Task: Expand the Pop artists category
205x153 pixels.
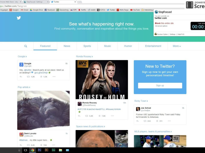Action: click(x=24, y=87)
